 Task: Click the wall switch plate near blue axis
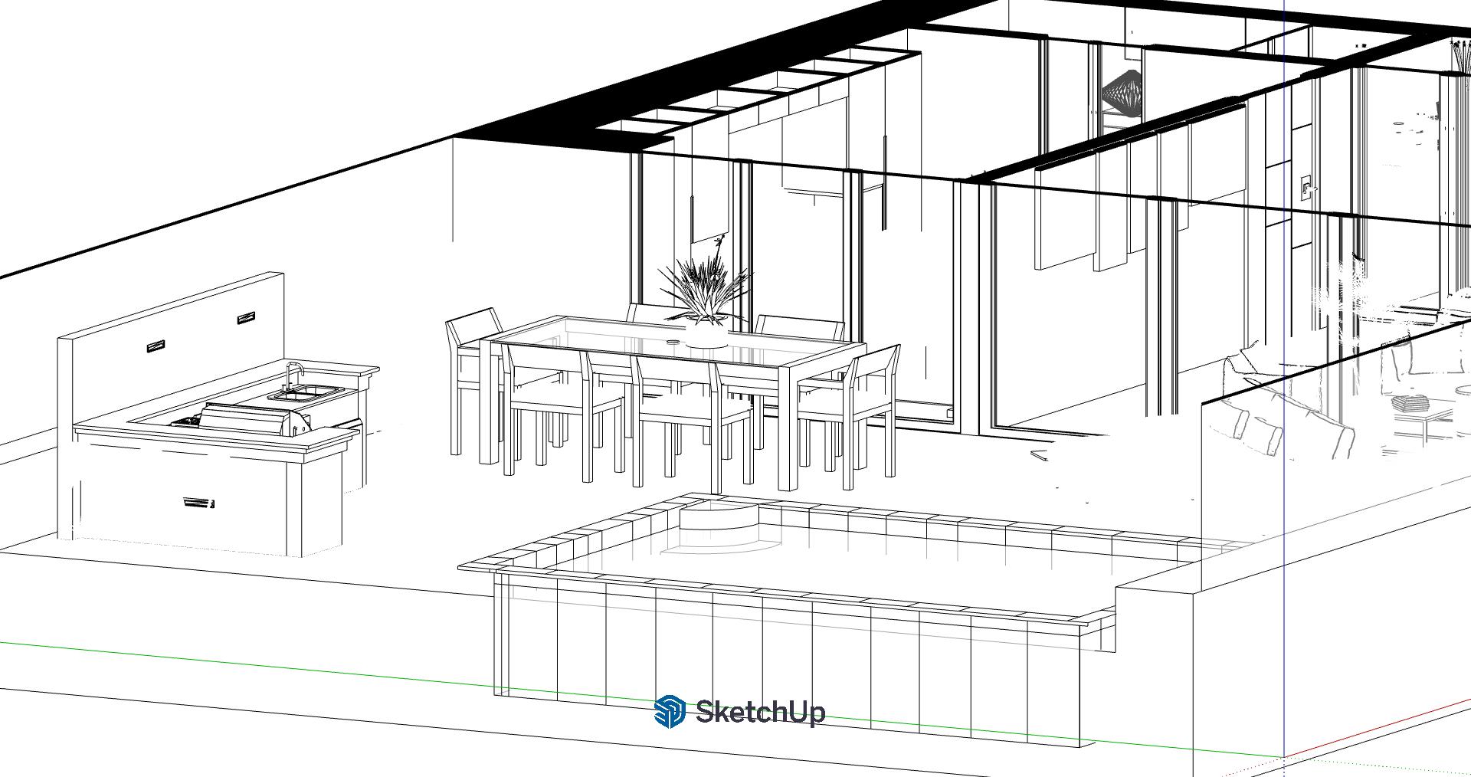(x=1306, y=186)
